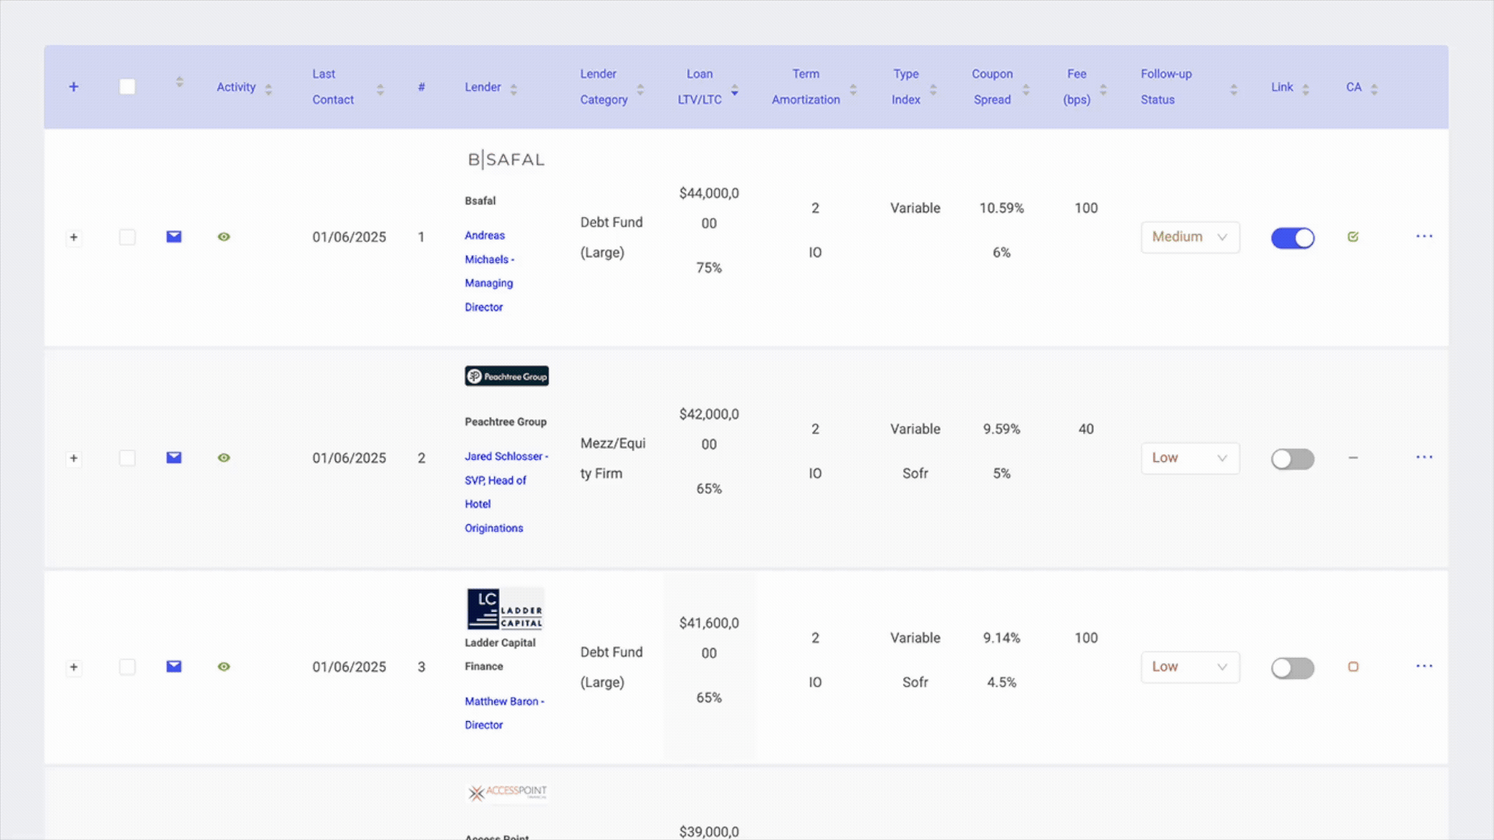
Task: Enable the Link toggle for Peachtree Group
Action: tap(1292, 459)
